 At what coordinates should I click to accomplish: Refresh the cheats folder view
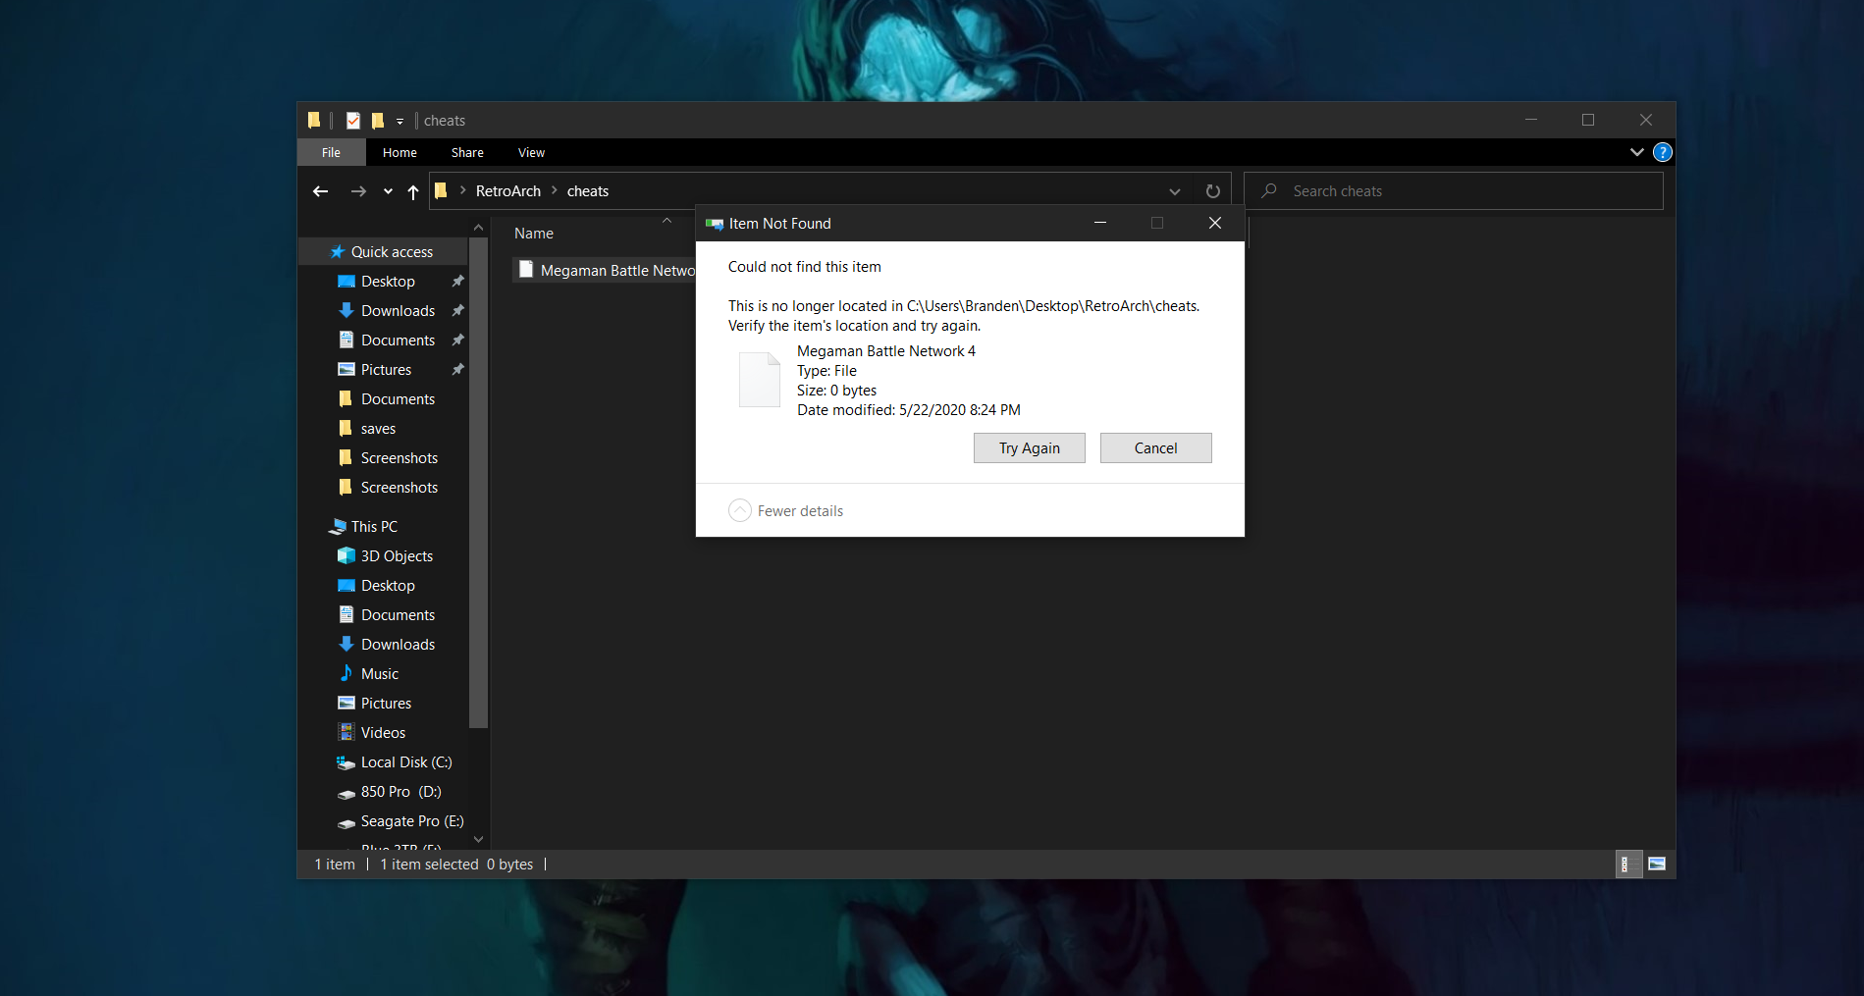1212,190
